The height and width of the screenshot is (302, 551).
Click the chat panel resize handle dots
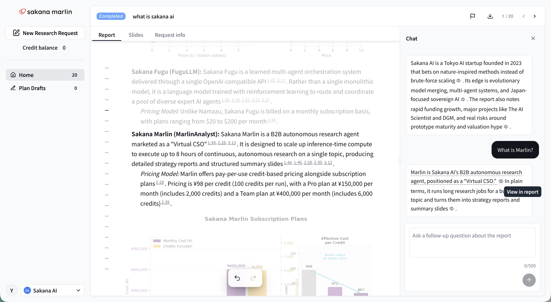click(400, 161)
